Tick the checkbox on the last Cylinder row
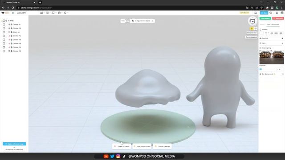 pos(4,51)
